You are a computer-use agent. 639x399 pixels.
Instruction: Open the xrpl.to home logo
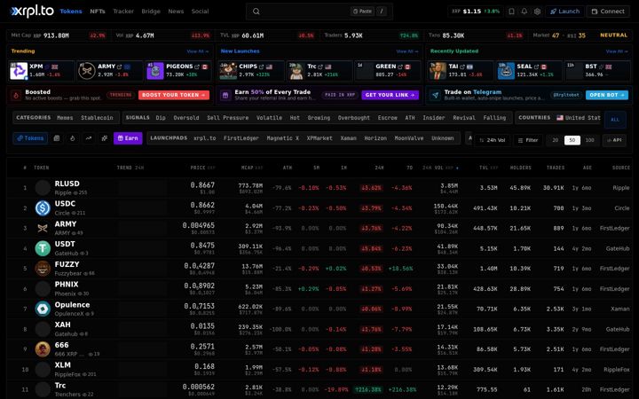pyautogui.click(x=32, y=12)
